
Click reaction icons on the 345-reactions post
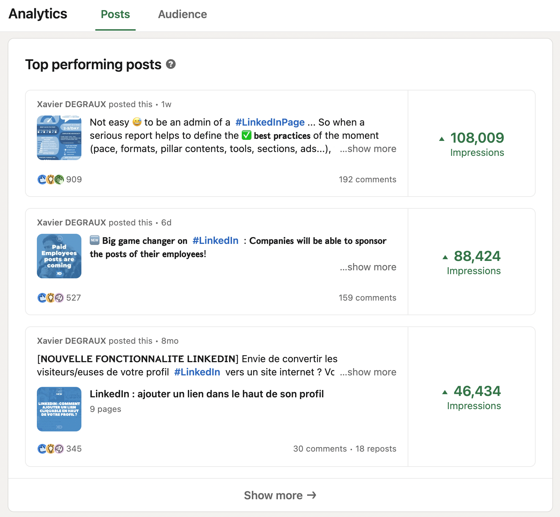[x=51, y=449]
